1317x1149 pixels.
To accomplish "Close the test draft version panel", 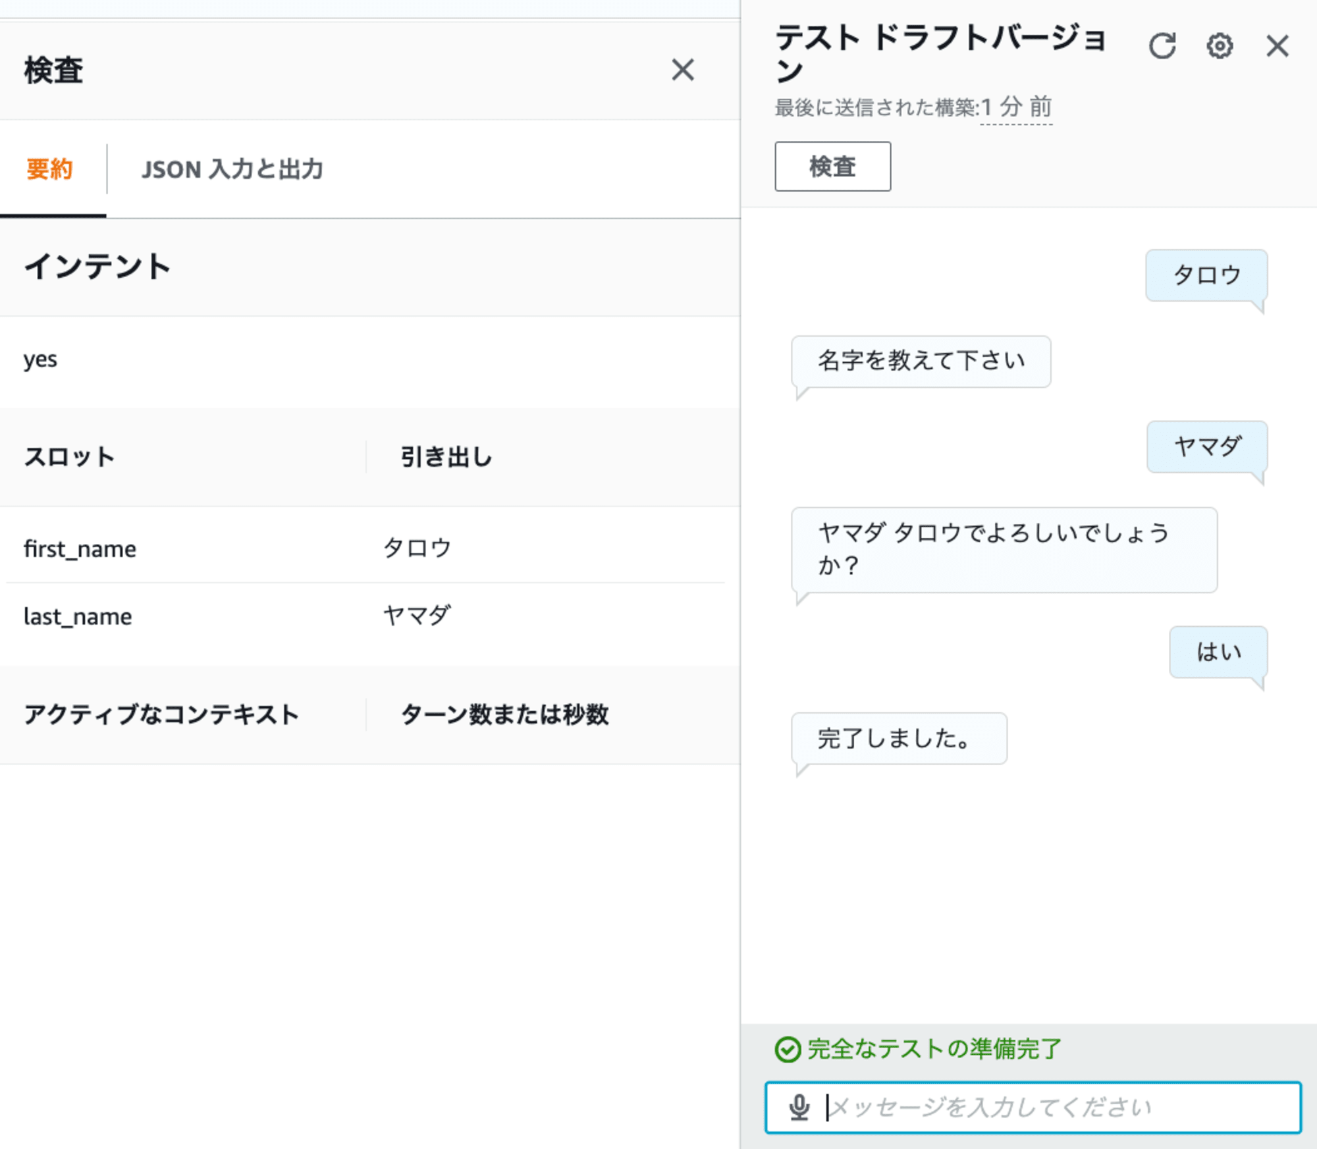I will pyautogui.click(x=1277, y=46).
